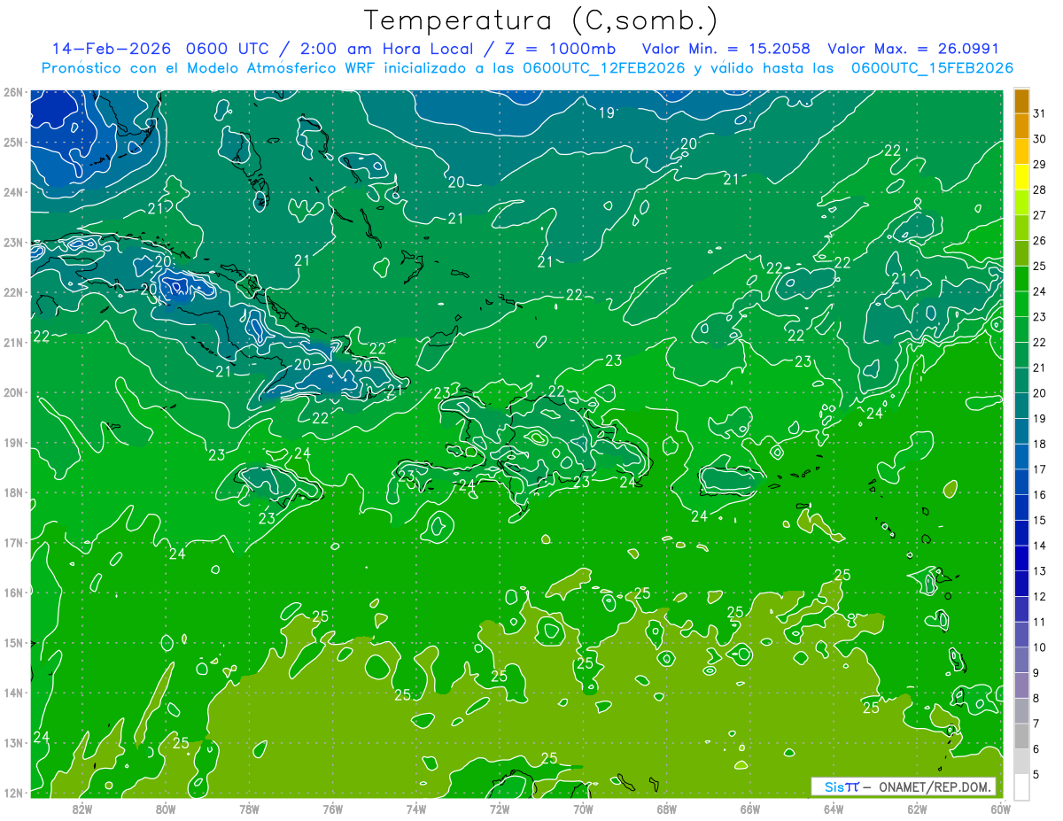Click the latitude axis label "13N"
1063x821 pixels.
tap(12, 743)
